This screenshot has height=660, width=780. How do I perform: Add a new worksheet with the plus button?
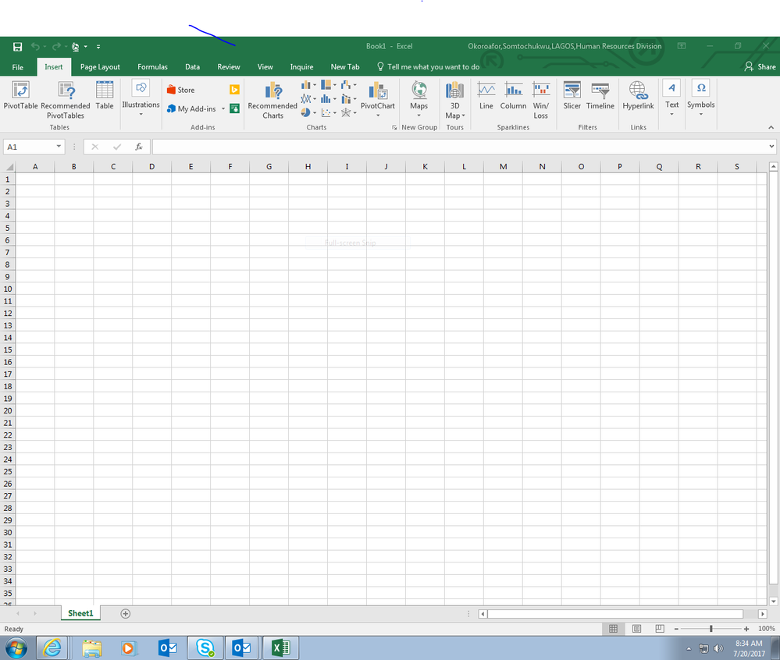pos(125,613)
